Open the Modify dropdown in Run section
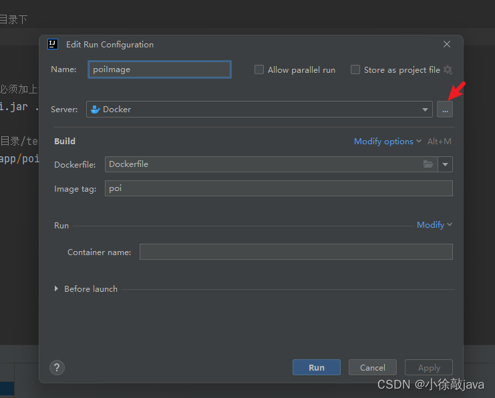Viewport: 495px width, 398px height. click(x=434, y=225)
